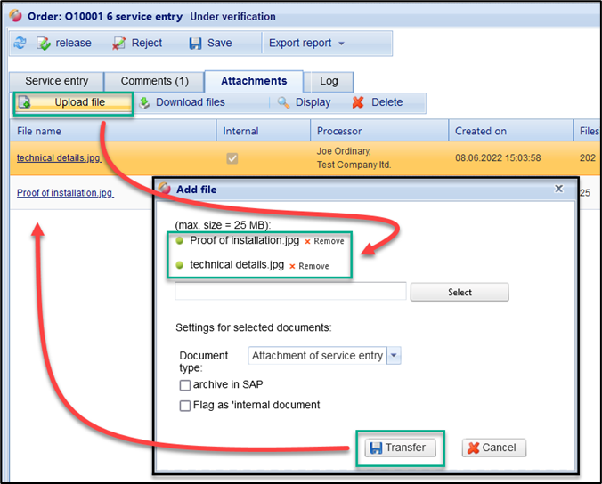Click the red Delete icon

(358, 102)
